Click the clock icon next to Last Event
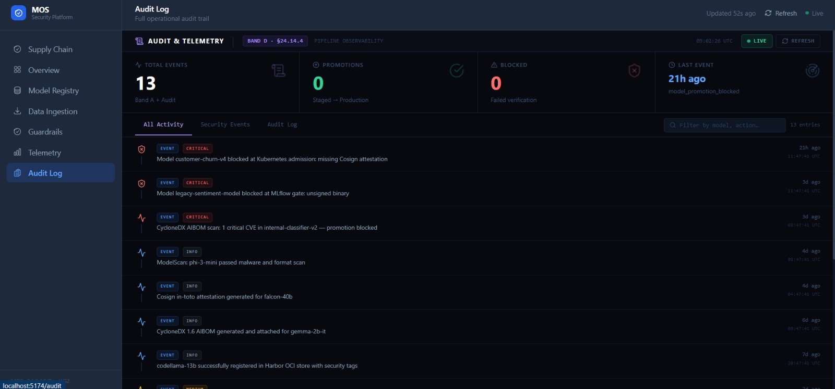 pos(672,65)
